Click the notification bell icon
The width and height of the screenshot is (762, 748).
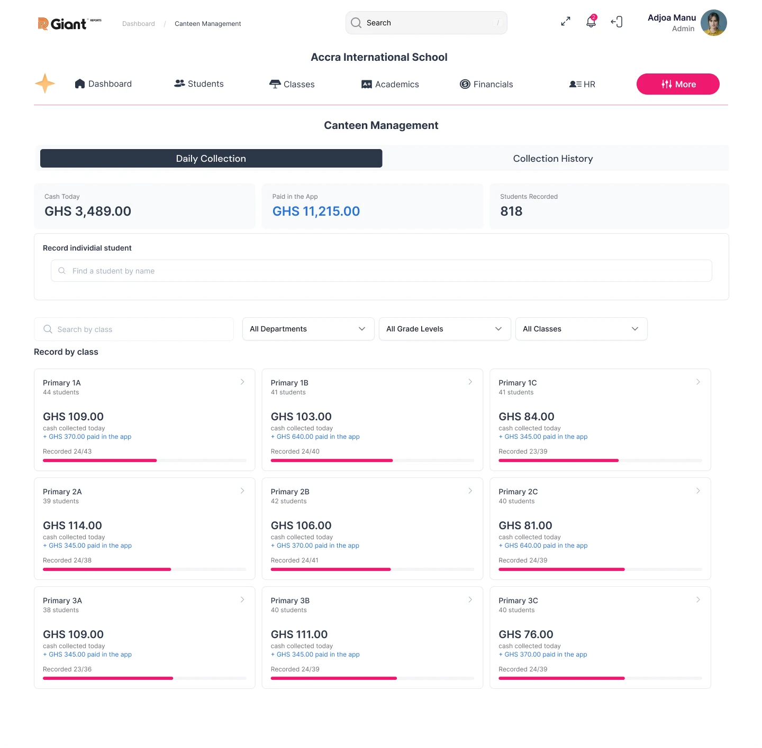[x=591, y=22]
